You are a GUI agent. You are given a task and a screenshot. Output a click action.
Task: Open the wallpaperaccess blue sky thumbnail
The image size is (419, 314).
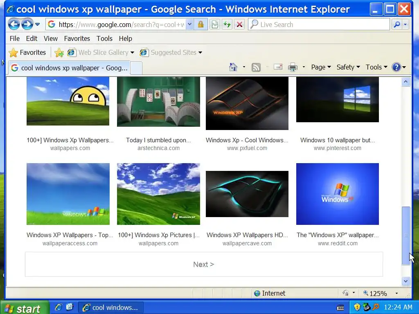pyautogui.click(x=68, y=194)
